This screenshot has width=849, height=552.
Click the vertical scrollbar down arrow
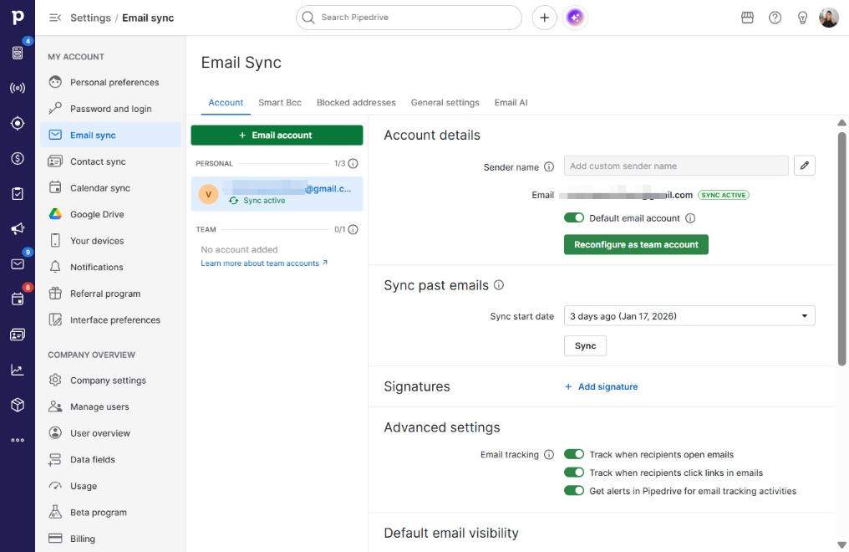point(842,545)
